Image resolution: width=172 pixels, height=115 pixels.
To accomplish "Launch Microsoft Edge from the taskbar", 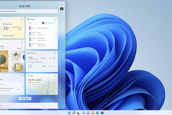I will point(97,113).
